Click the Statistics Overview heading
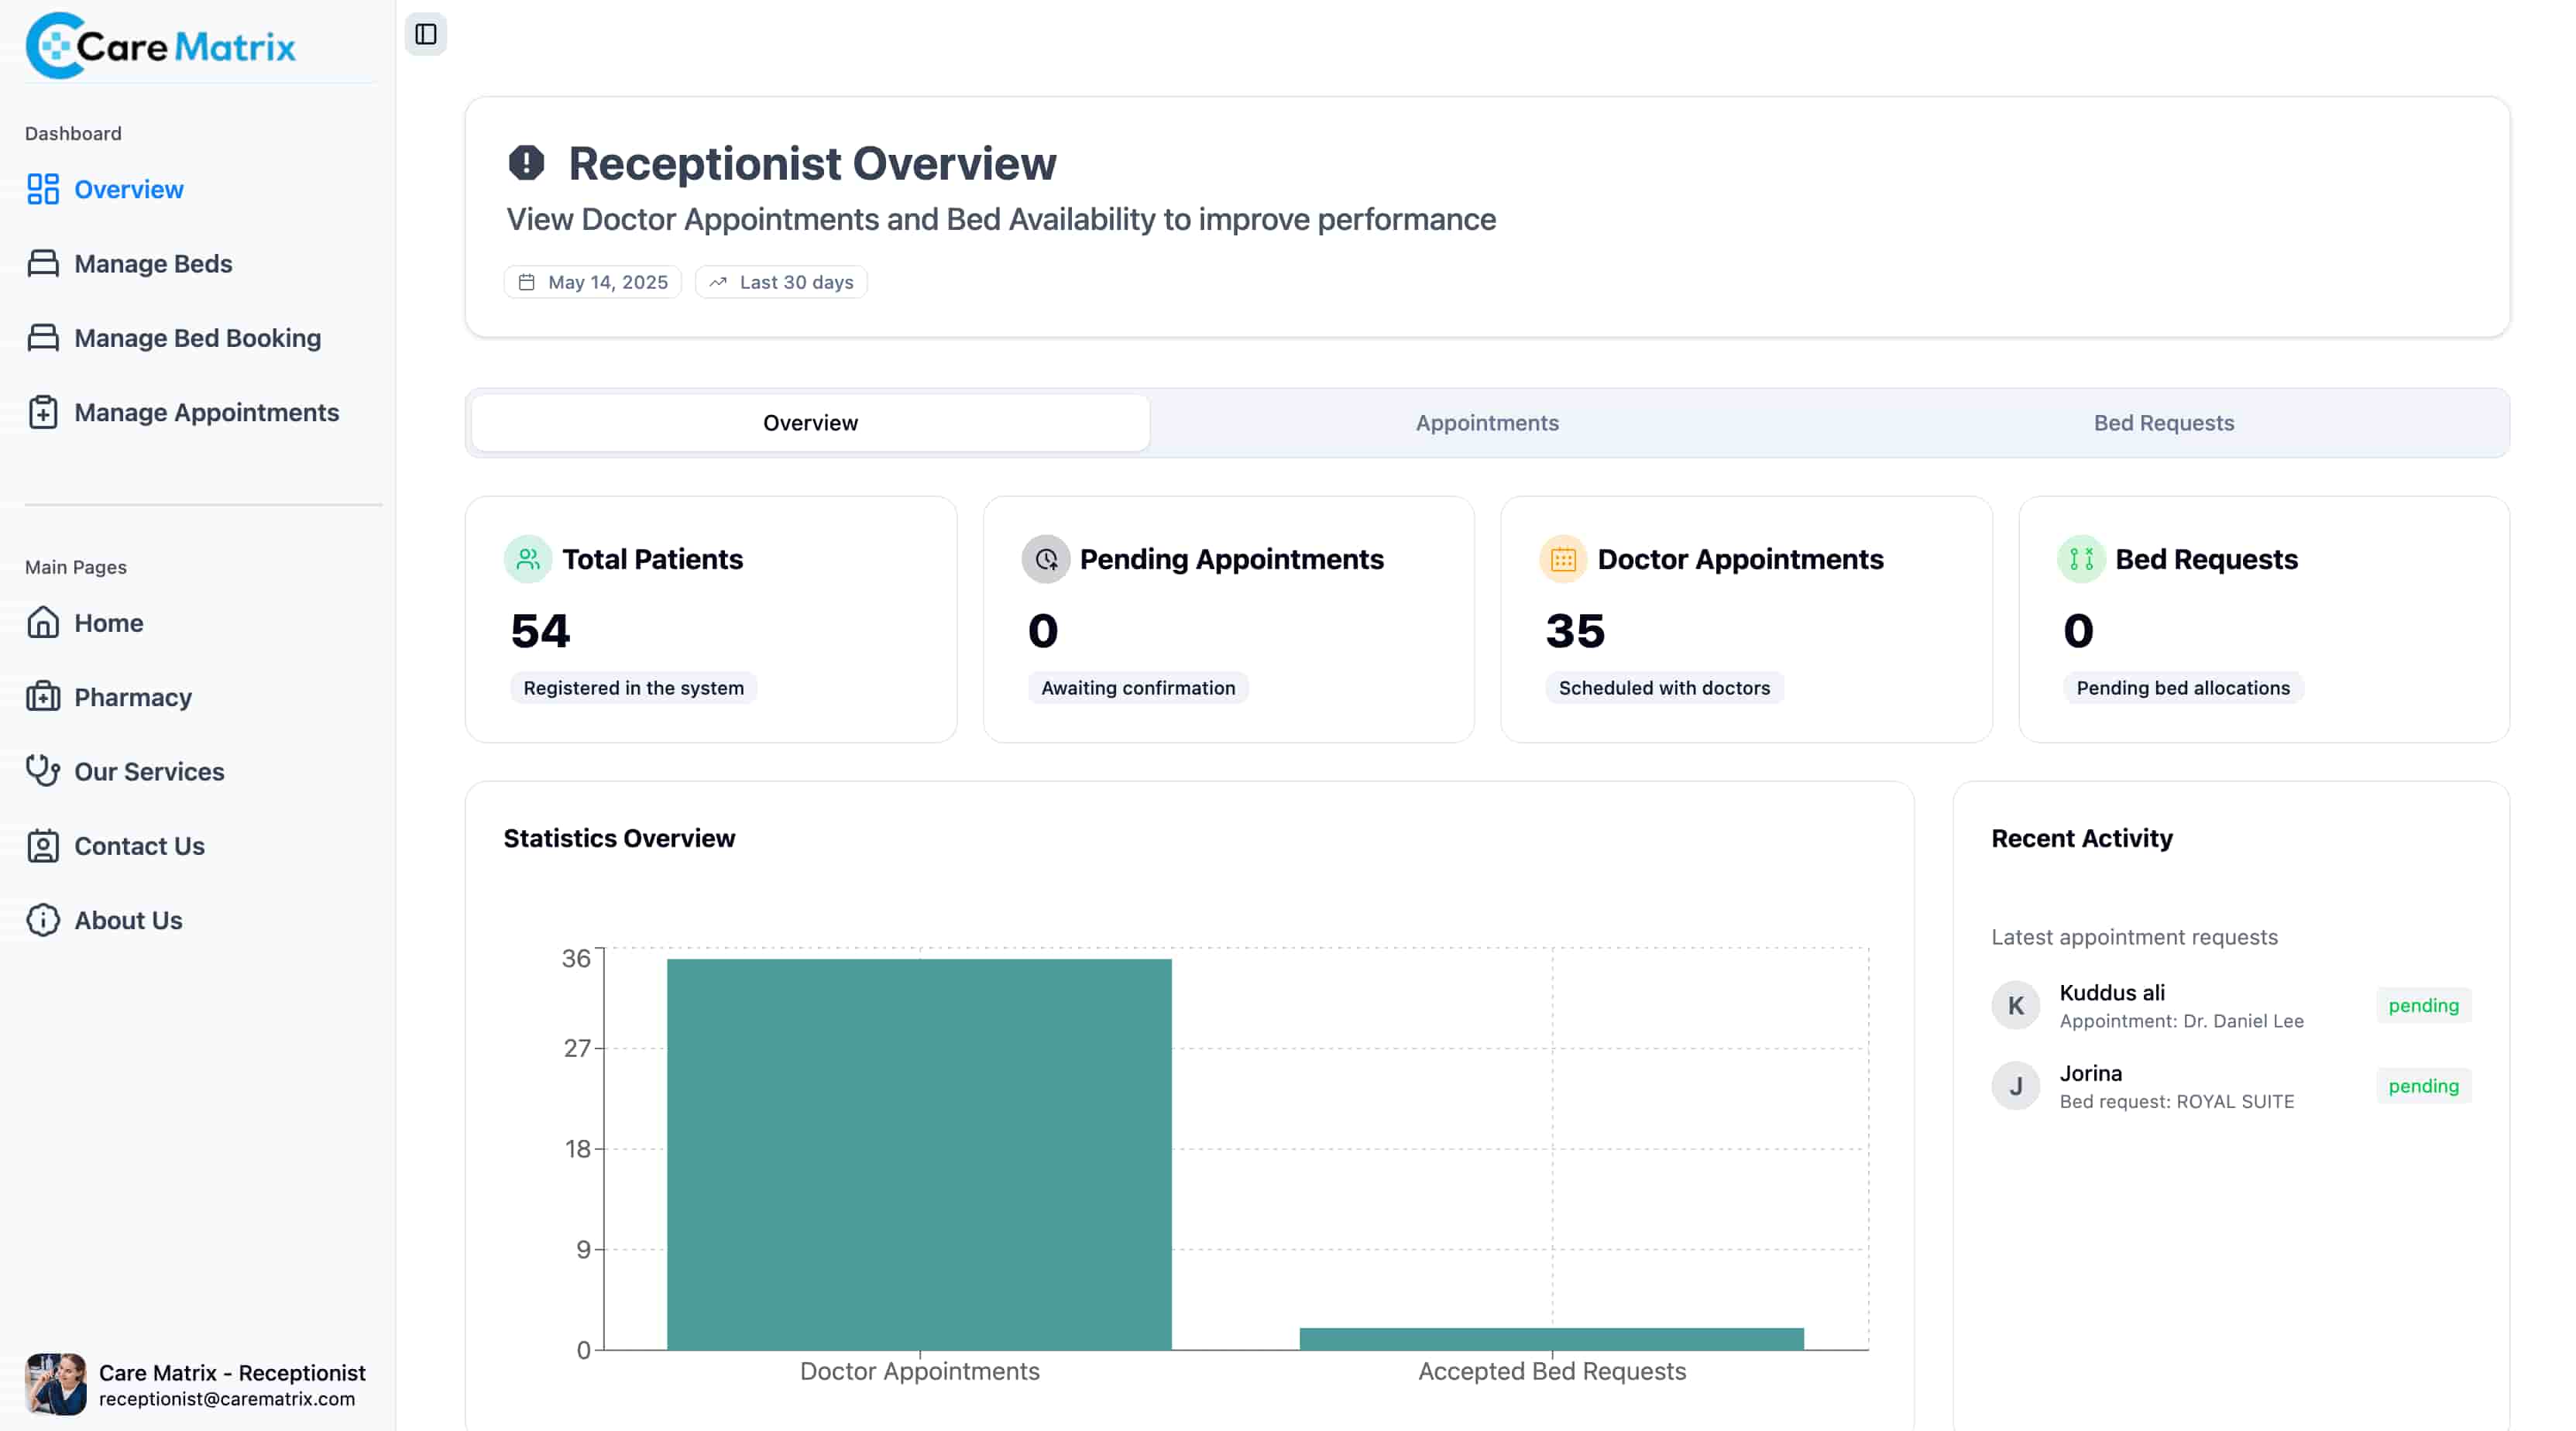The height and width of the screenshot is (1431, 2576). point(619,838)
